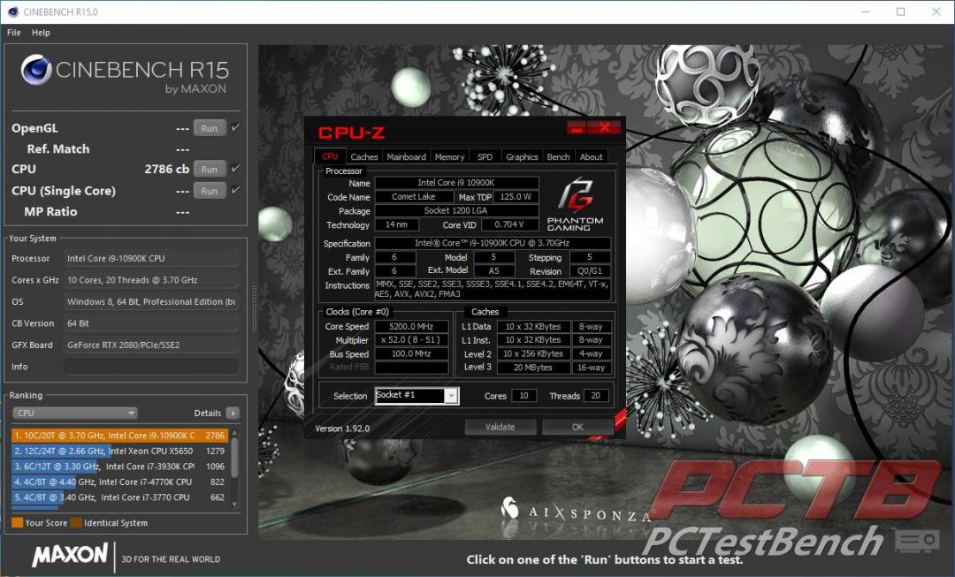Maximize the Cinebench window
This screenshot has width=955, height=577.
pos(901,11)
